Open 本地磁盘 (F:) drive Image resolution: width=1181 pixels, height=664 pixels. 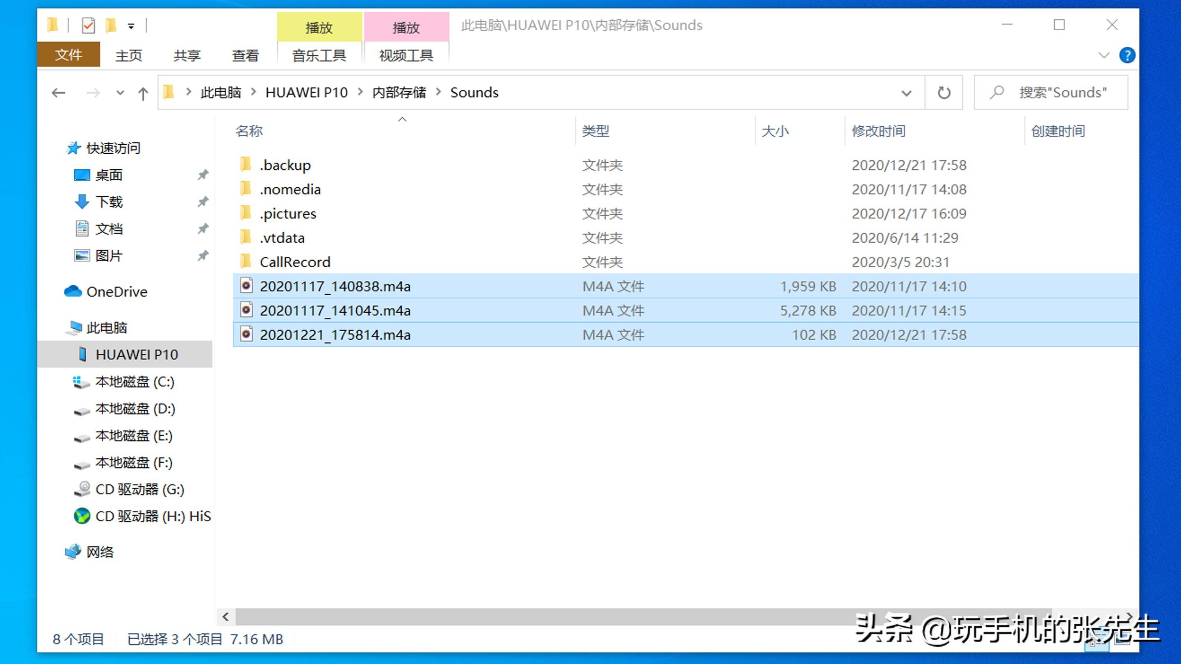click(134, 463)
